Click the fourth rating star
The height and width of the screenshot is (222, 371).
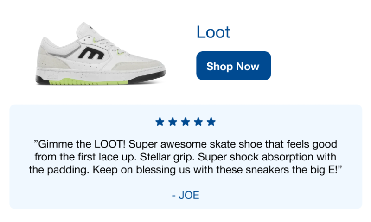[x=198, y=122]
